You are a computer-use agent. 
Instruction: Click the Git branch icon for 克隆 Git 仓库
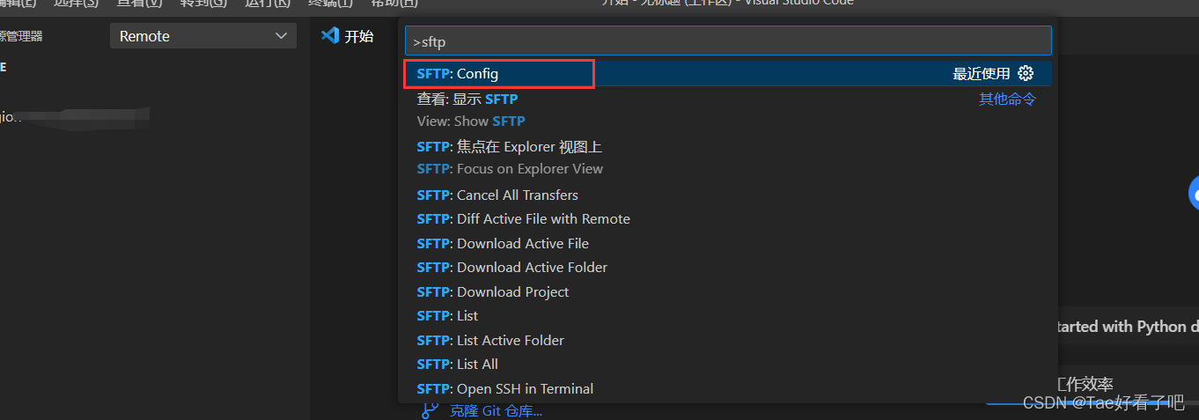[430, 409]
